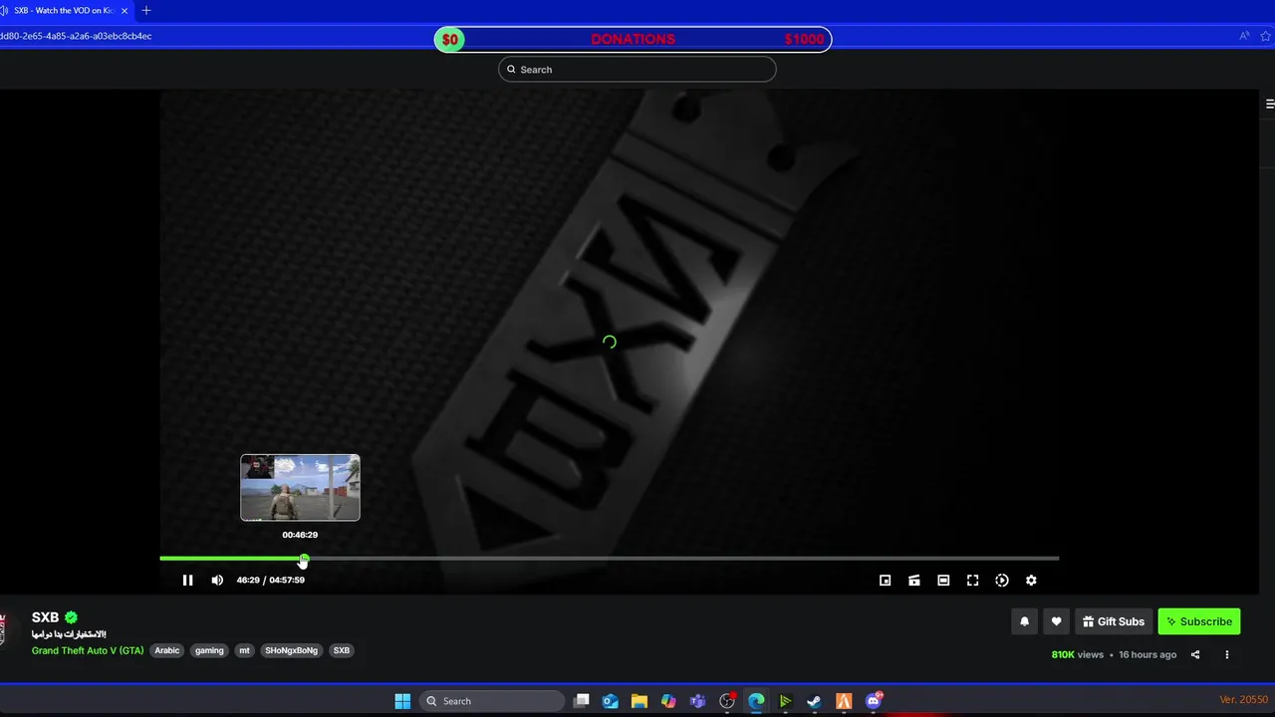
Task: Toggle theater mode in the player
Action: [x=943, y=581]
